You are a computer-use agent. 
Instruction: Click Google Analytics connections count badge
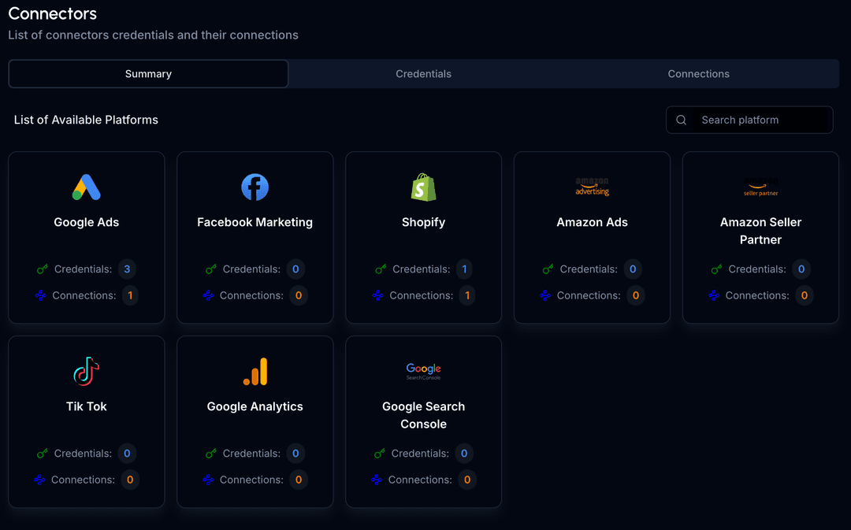click(x=299, y=480)
